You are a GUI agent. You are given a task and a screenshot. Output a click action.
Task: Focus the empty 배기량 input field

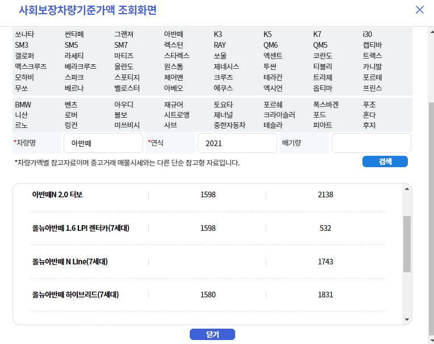(371, 143)
